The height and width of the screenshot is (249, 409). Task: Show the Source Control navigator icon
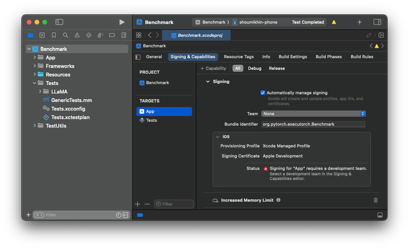point(42,35)
